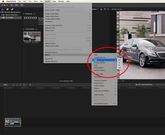Choose Adjust Audio Fades submenu
The height and width of the screenshot is (135, 165).
point(68,46)
